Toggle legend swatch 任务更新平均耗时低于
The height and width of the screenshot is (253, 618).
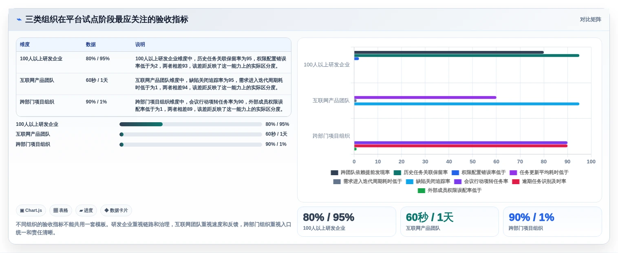click(x=513, y=173)
